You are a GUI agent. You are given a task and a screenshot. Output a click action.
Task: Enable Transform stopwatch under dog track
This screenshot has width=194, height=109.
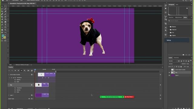15,88
